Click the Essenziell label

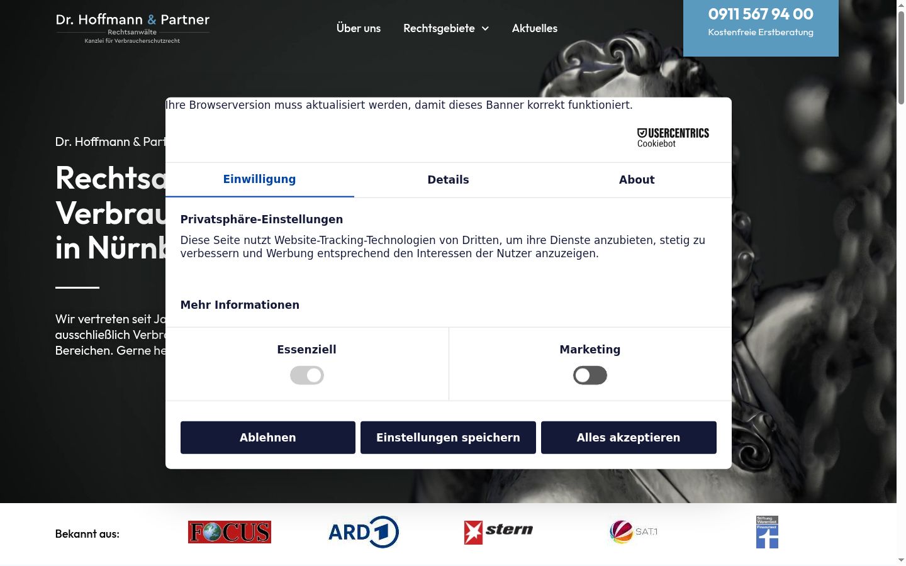click(x=307, y=350)
